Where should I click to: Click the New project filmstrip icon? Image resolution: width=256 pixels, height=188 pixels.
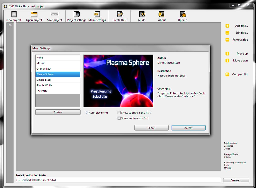point(14,14)
